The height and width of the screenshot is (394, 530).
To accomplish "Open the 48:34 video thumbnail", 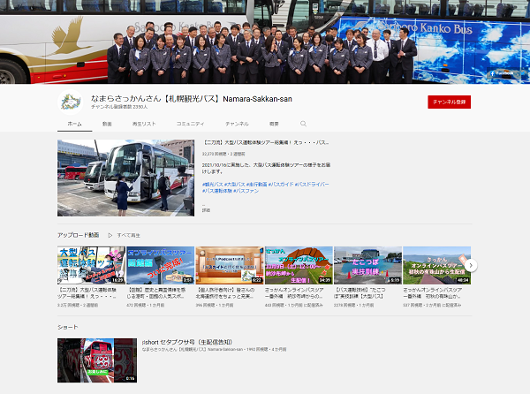I will pos(435,265).
